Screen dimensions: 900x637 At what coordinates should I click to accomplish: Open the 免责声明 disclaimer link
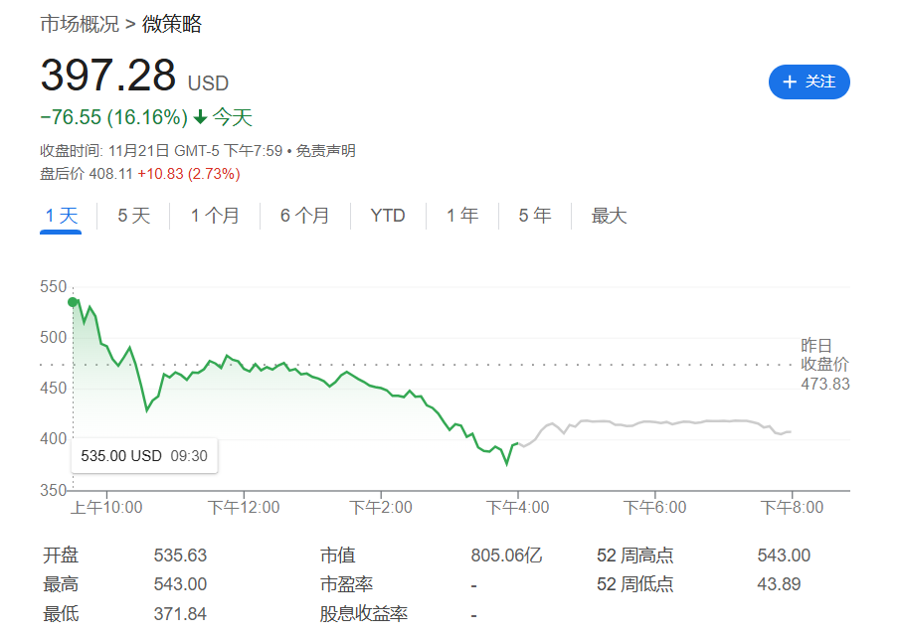click(x=326, y=151)
